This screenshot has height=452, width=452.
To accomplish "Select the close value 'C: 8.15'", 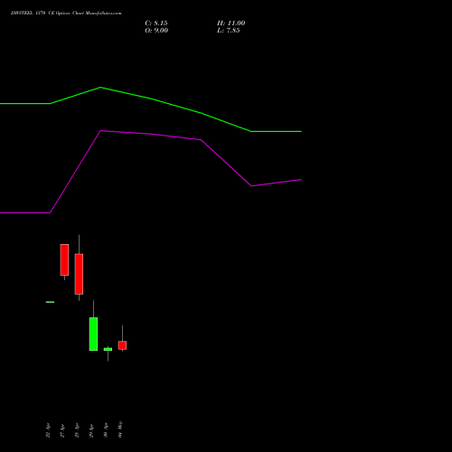I will pos(156,24).
